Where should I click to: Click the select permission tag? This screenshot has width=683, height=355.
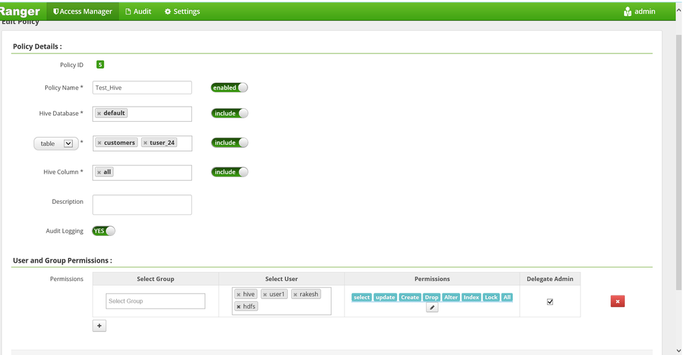[x=362, y=298]
